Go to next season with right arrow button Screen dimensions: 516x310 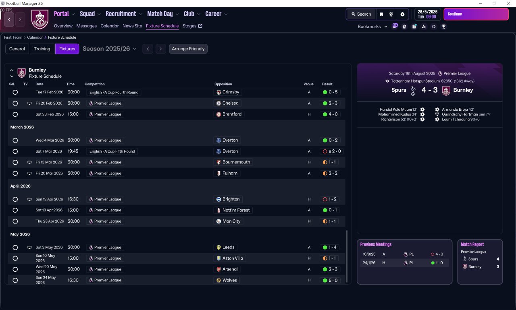(x=161, y=49)
